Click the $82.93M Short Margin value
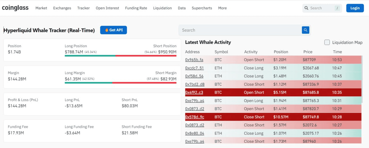Viewport: 369px width, 148px height. (x=168, y=79)
